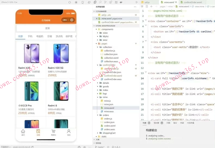Click the record circle icon in toolbar
The image size is (215, 148).
(x=76, y=2)
